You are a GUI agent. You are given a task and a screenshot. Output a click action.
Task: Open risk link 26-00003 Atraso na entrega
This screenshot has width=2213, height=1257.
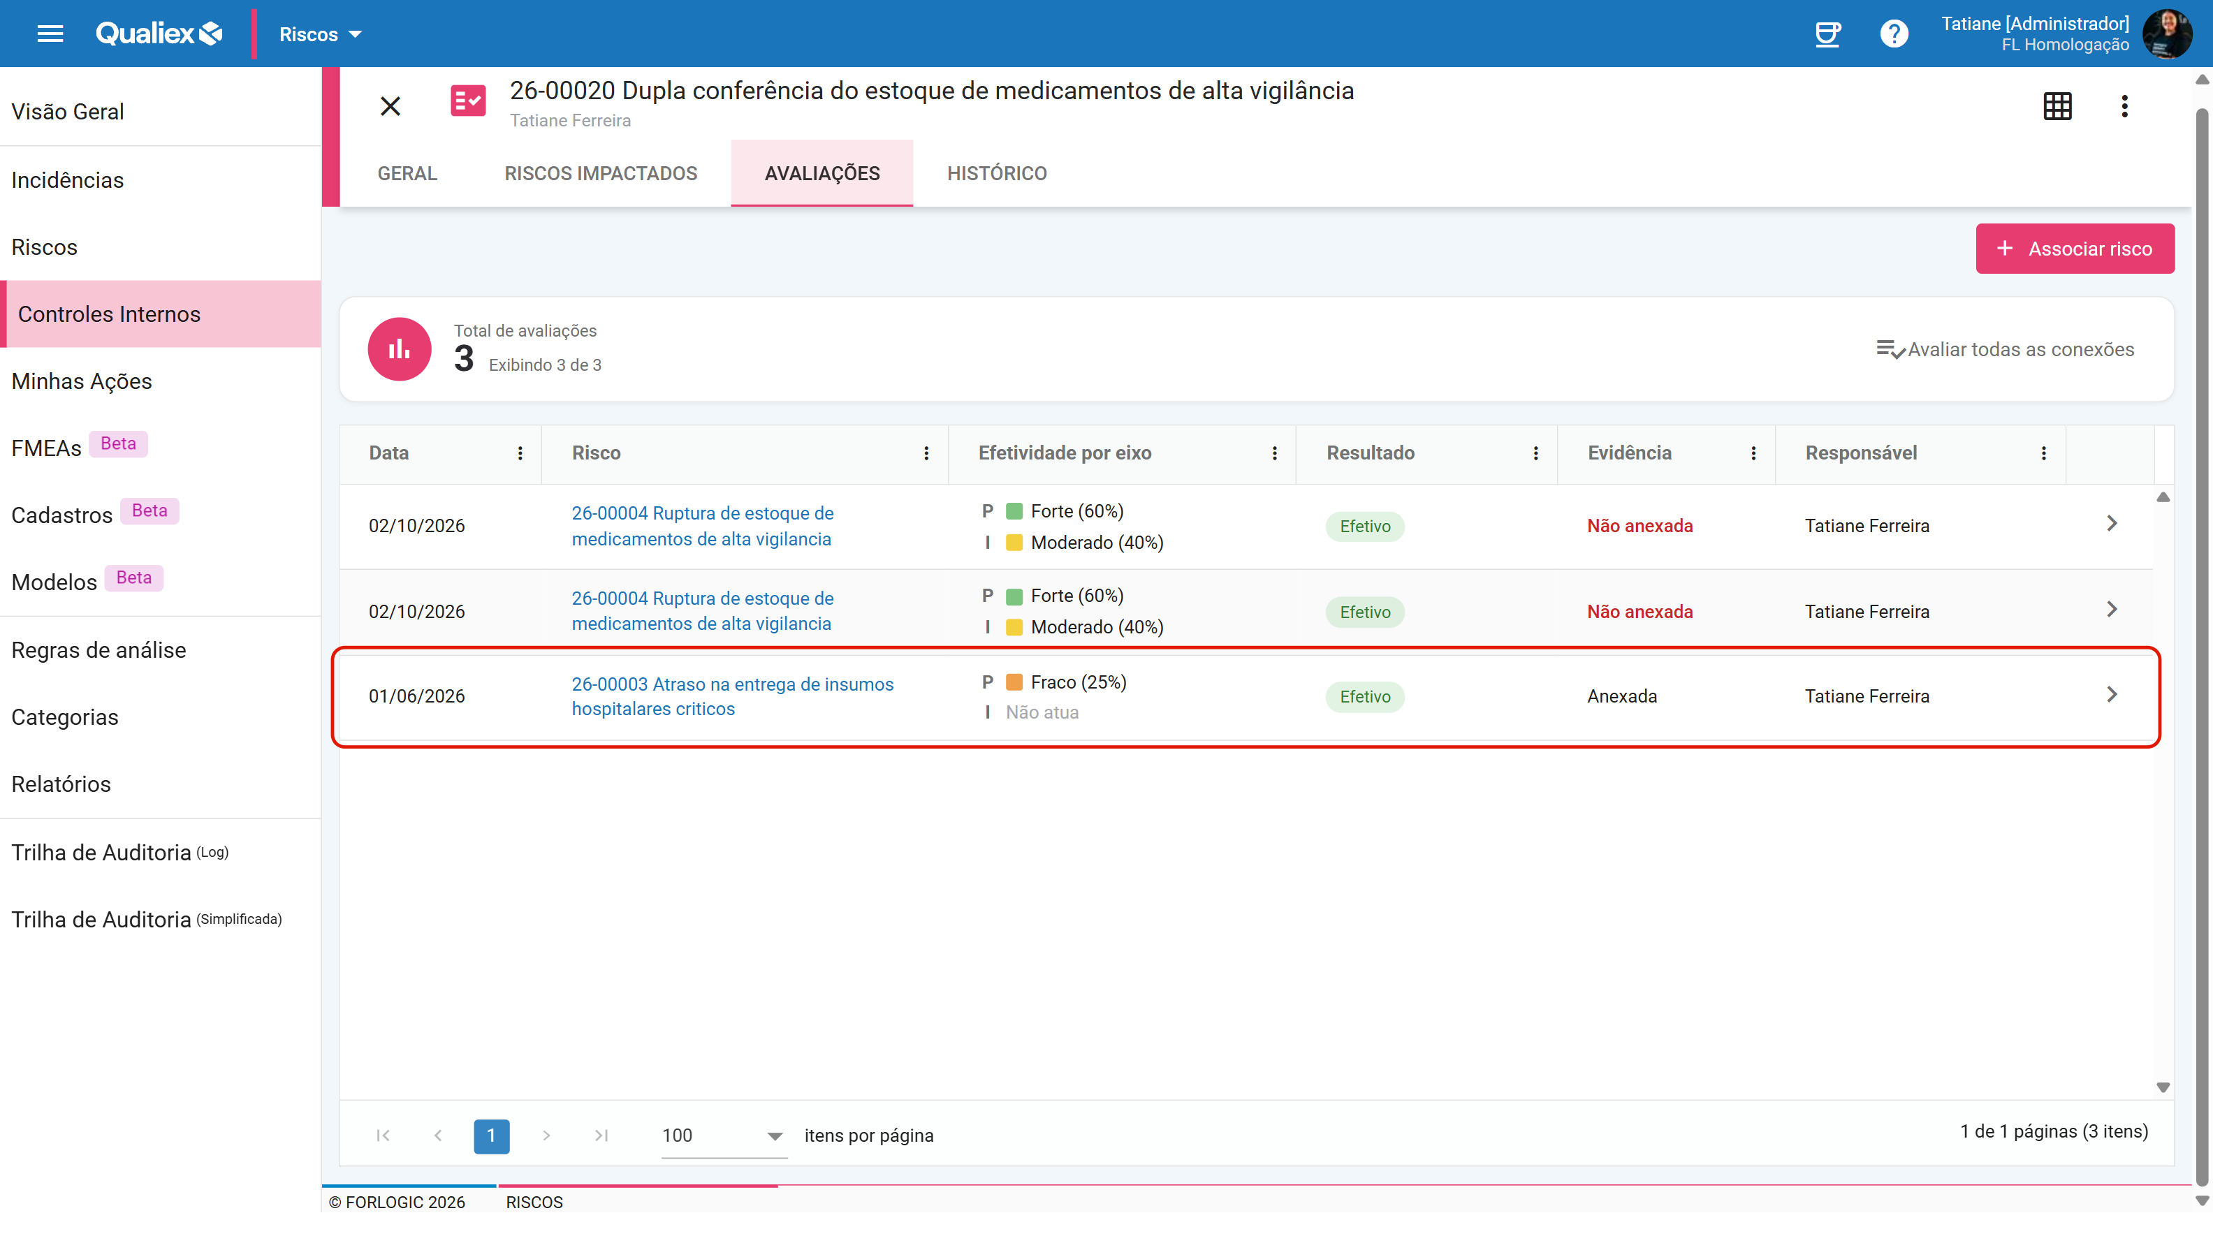(732, 696)
